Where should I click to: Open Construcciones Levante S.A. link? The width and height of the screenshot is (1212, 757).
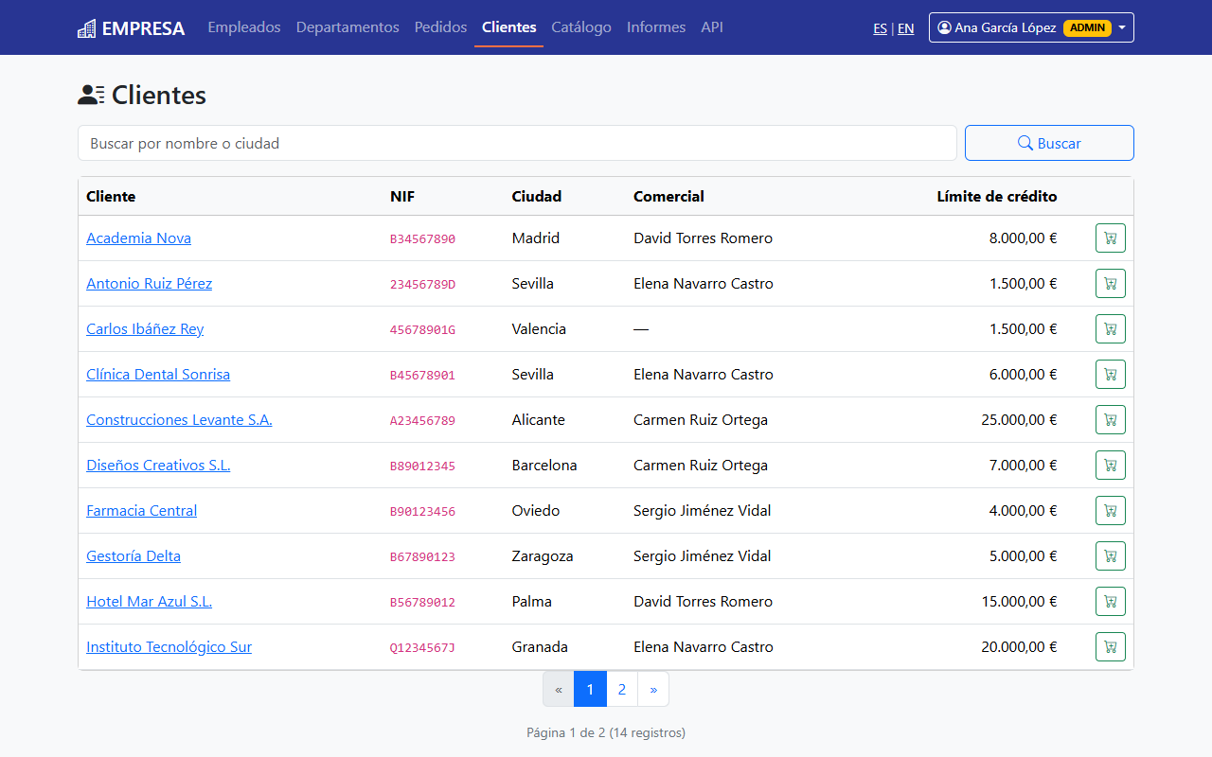point(179,420)
